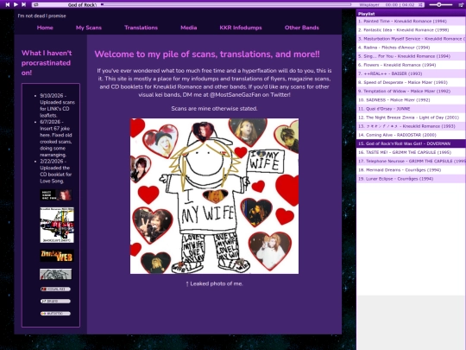Select Temptation of Widow track
The image size is (466, 350).
[x=411, y=92]
